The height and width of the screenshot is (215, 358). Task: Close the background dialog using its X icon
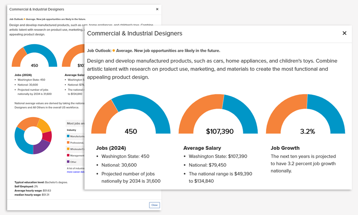[x=157, y=9]
